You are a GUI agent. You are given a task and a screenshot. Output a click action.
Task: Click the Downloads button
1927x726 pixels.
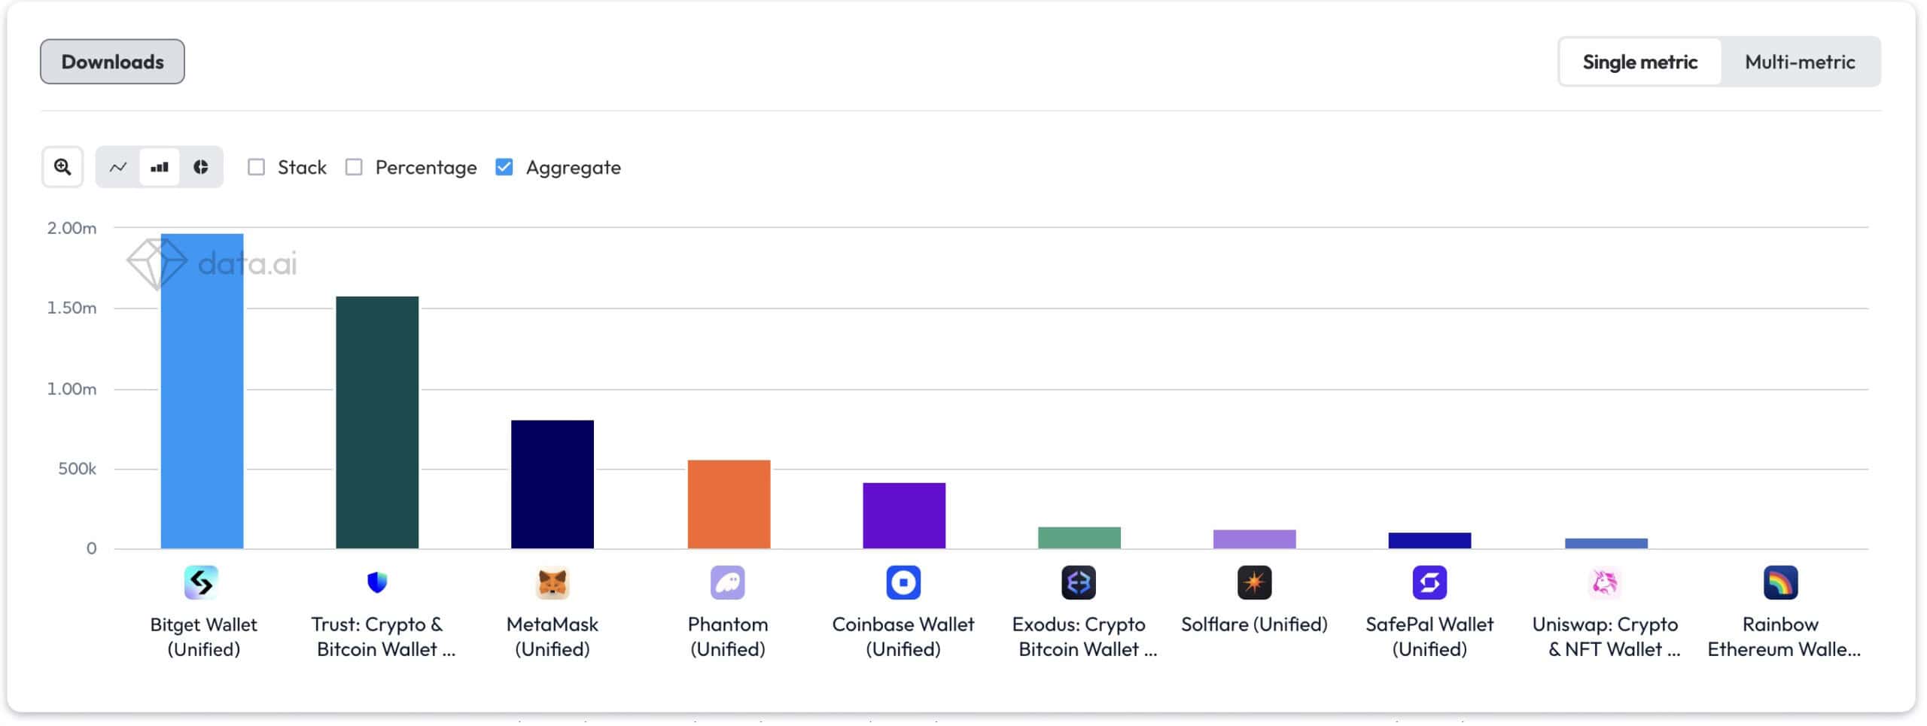[x=111, y=61]
